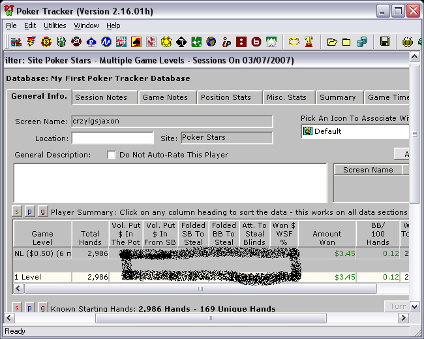424x339 pixels.
Task: Click the red and white cards icon
Action: pyautogui.click(x=151, y=42)
